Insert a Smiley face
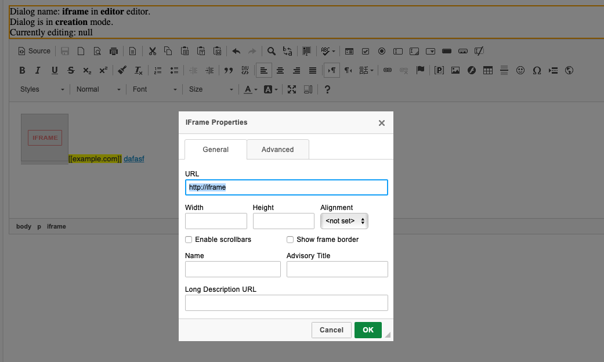604x362 pixels. [520, 70]
